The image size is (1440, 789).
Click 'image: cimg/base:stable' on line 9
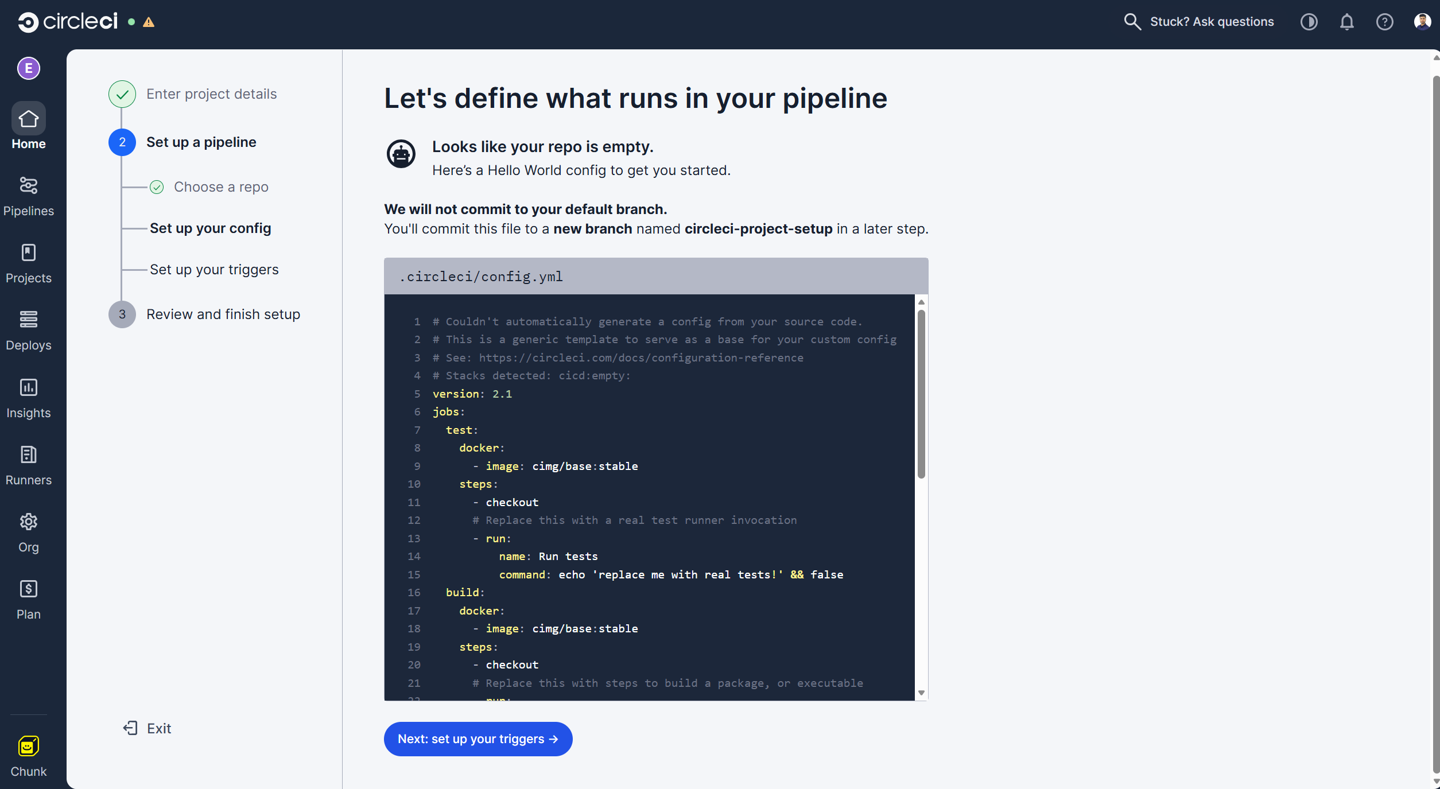561,466
